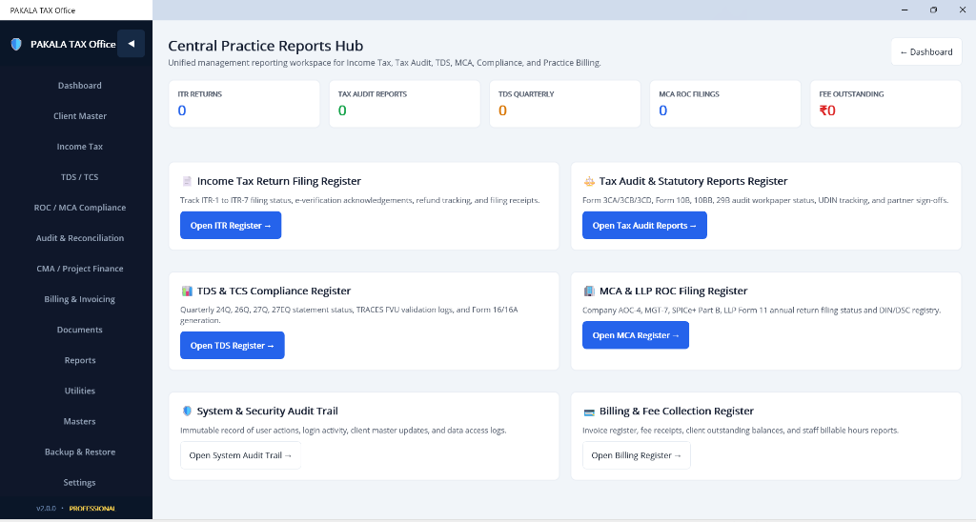Click the System & Security Audit shield icon

click(187, 411)
